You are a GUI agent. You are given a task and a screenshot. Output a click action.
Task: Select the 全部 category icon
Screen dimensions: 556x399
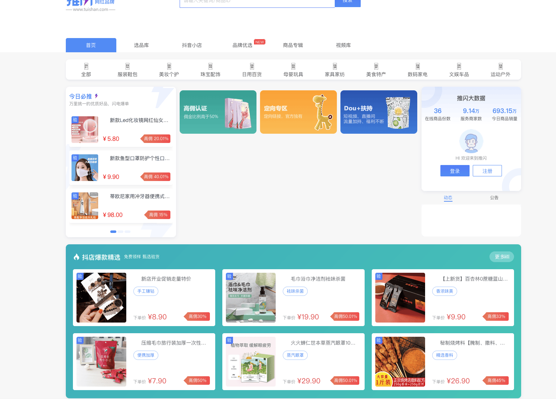tap(86, 66)
